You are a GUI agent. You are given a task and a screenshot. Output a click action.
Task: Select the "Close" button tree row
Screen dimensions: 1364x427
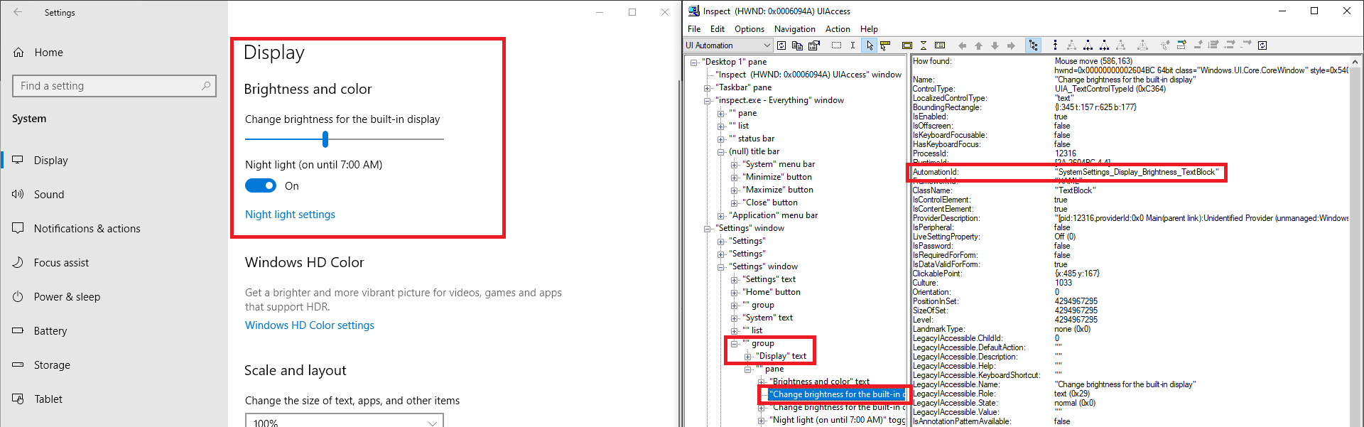[x=770, y=202]
